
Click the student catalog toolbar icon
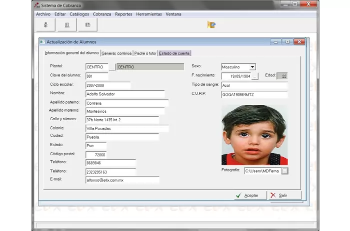[46, 25]
